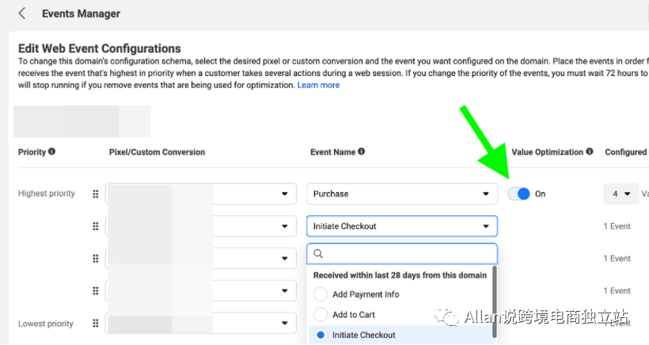This screenshot has height=345, width=649.
Task: Click the Value Optimization info icon
Action: pos(590,152)
